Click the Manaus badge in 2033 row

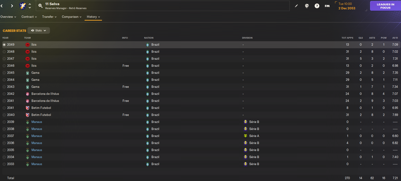[x=28, y=164]
